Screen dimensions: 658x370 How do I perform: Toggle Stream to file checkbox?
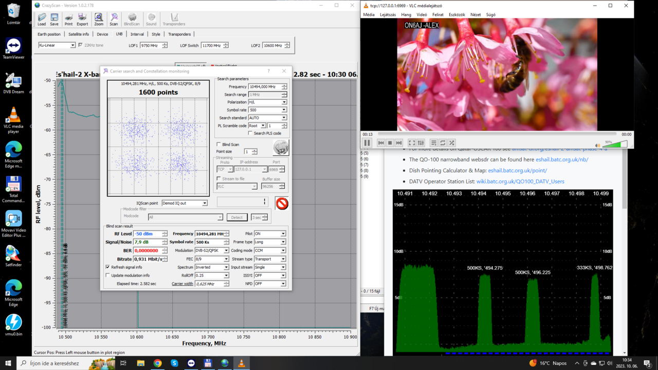click(x=219, y=179)
